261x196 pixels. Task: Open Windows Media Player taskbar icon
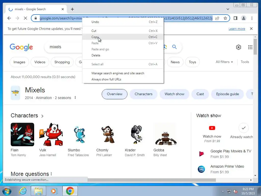(x=54, y=191)
